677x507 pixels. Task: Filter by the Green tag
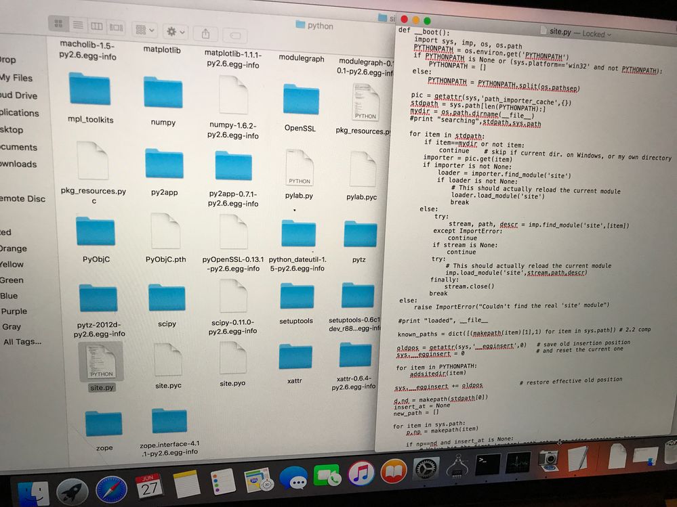(12, 280)
